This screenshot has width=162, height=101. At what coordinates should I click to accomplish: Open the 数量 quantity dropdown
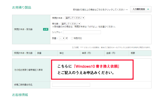[x=62, y=38]
